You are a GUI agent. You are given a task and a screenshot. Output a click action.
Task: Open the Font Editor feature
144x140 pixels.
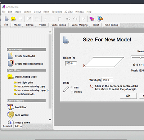21,107
